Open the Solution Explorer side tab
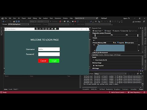The height and width of the screenshot is (110, 147). pos(145,32)
